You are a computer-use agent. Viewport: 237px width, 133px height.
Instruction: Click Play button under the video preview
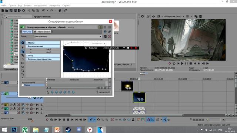(x=182, y=64)
